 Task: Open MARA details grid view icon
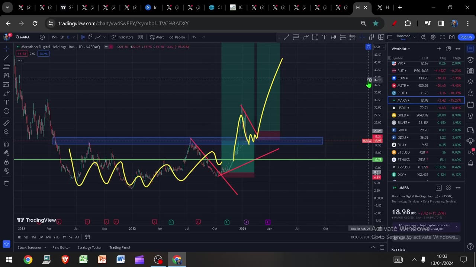448,188
